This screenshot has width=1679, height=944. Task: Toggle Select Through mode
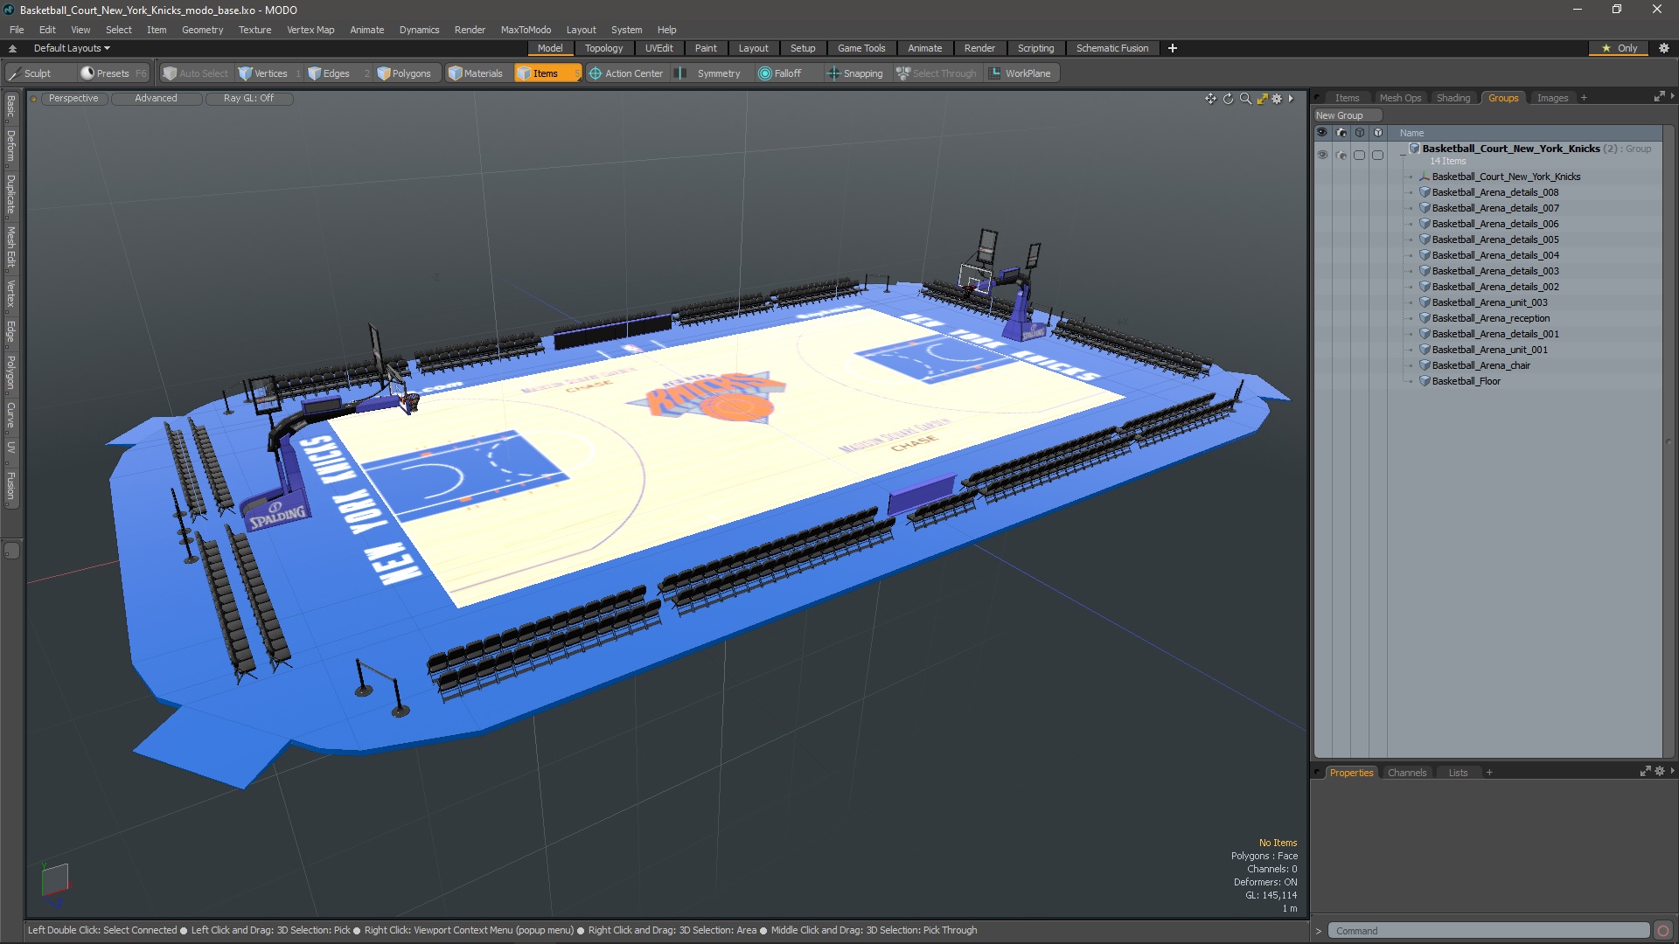click(937, 73)
